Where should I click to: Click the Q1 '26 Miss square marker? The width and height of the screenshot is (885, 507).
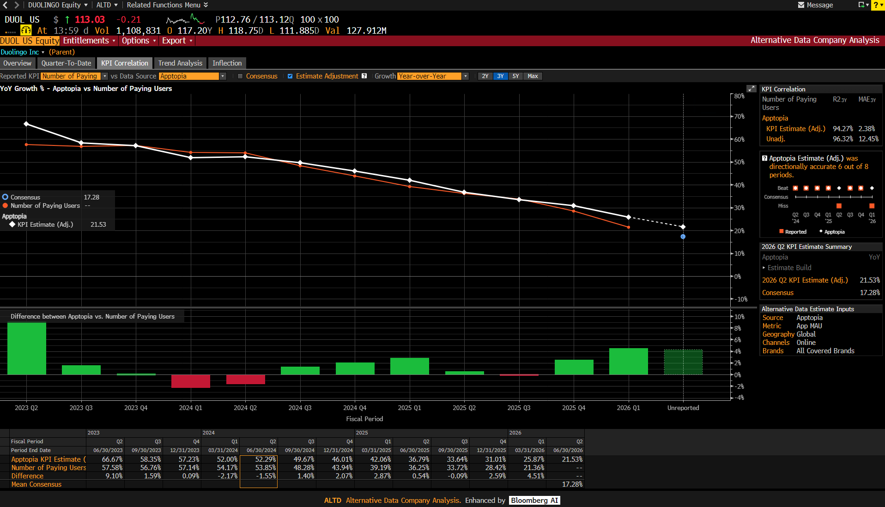click(872, 206)
